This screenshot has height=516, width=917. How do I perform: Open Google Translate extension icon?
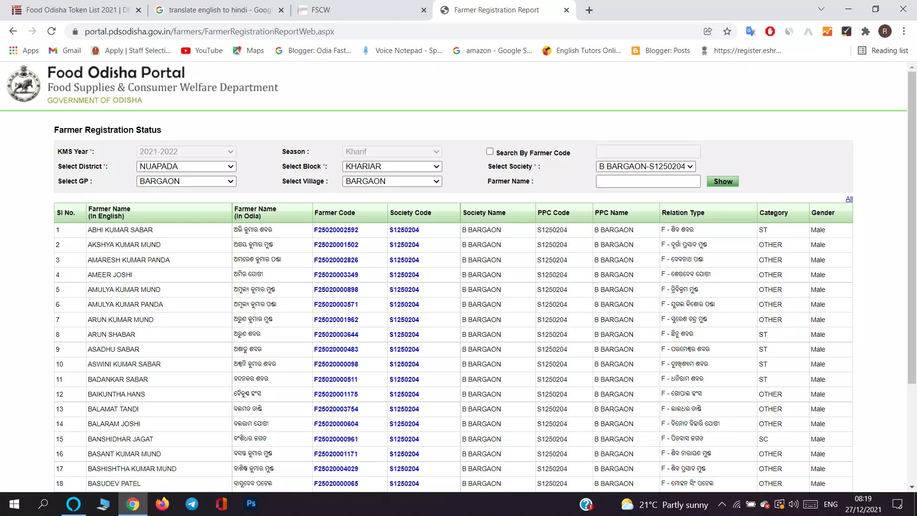tap(750, 32)
